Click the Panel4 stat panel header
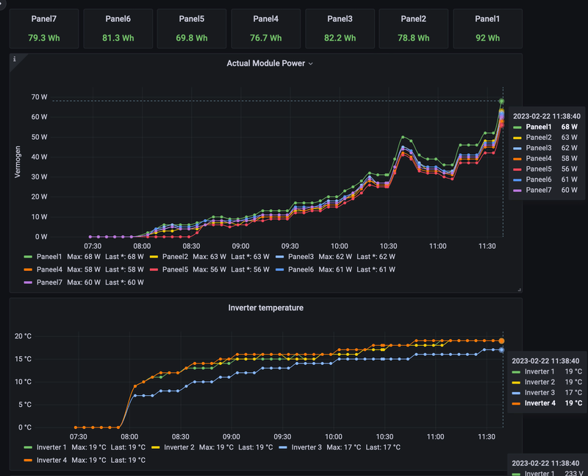Viewport: 588px width, 476px height. [265, 19]
